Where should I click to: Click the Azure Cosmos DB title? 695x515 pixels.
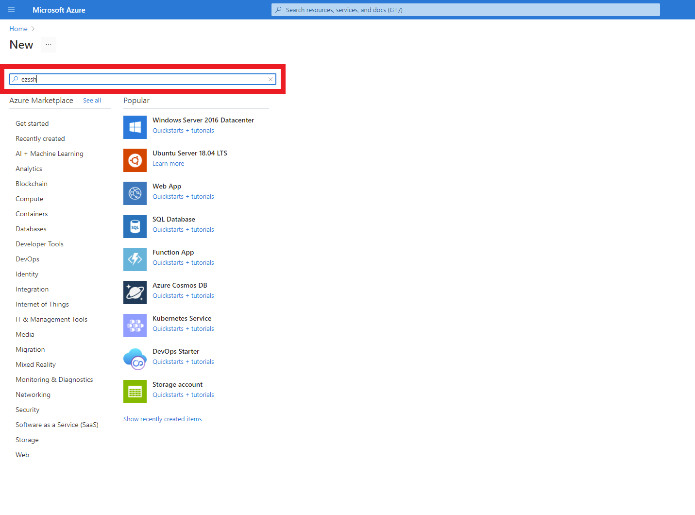[x=180, y=285]
